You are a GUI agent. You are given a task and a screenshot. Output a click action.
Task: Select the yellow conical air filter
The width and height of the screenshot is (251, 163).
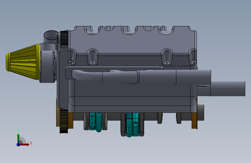coord(23,61)
